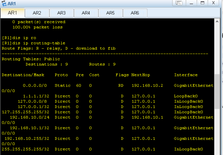
Task: Click the restore-down window icon in title bar
Action: click(x=179, y=3)
